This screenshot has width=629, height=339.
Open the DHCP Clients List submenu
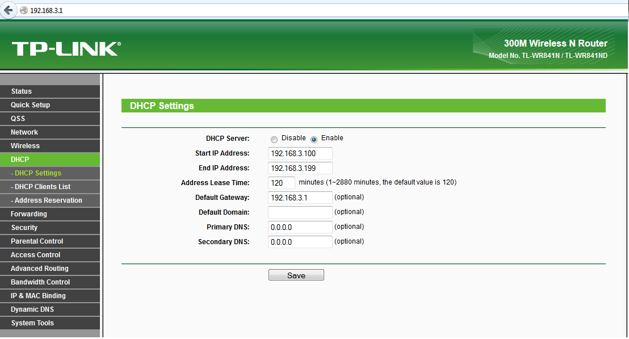point(50,187)
